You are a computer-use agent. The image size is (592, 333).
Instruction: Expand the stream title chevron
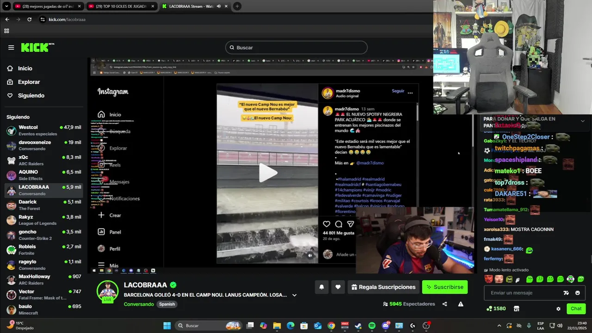pyautogui.click(x=294, y=295)
